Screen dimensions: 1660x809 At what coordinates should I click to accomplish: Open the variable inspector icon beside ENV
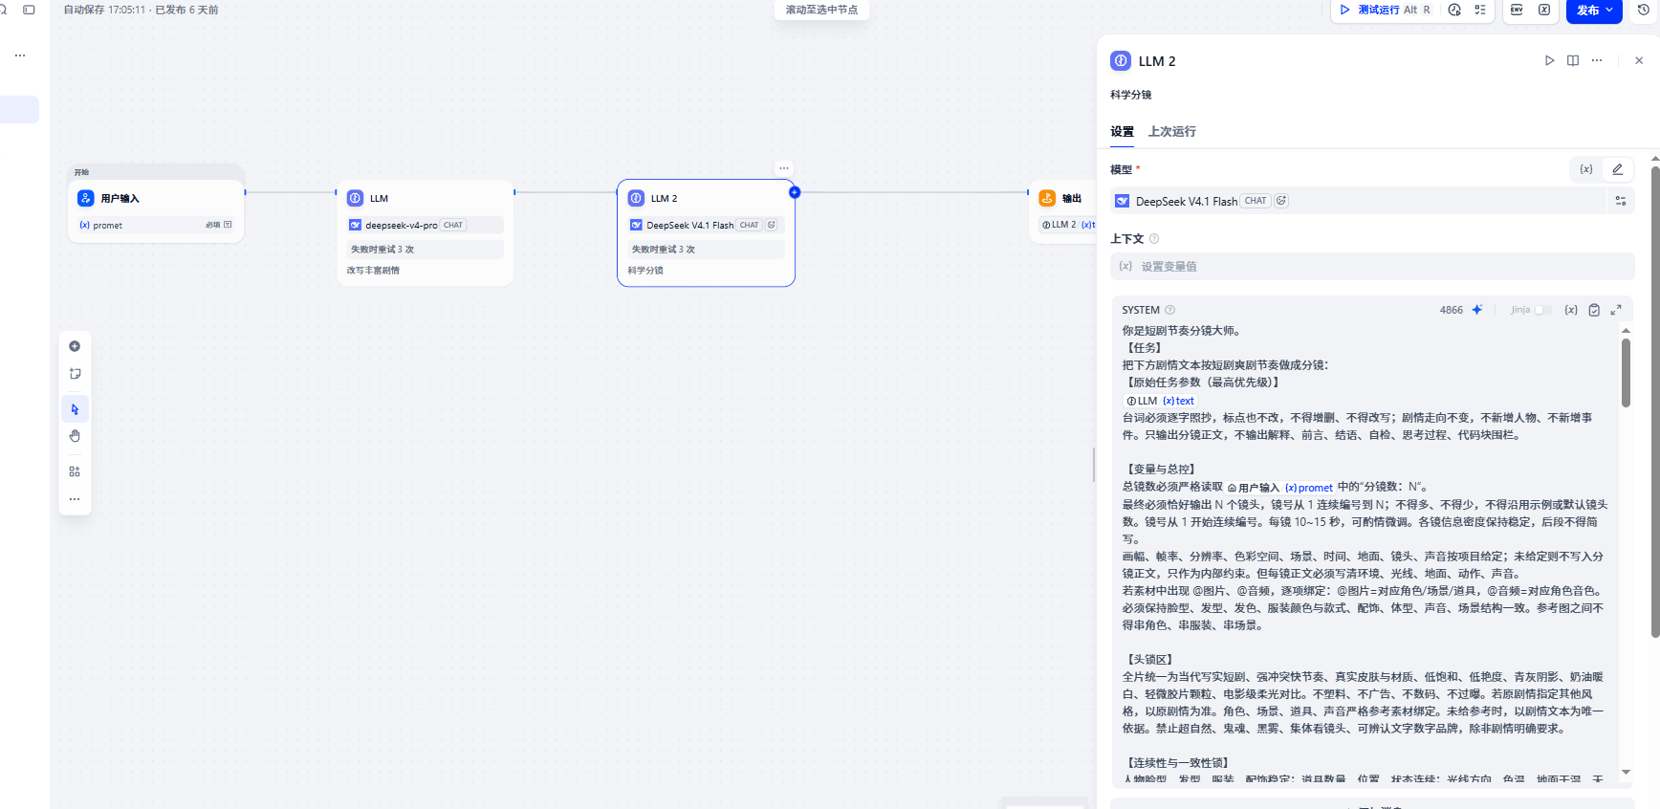[1544, 10]
